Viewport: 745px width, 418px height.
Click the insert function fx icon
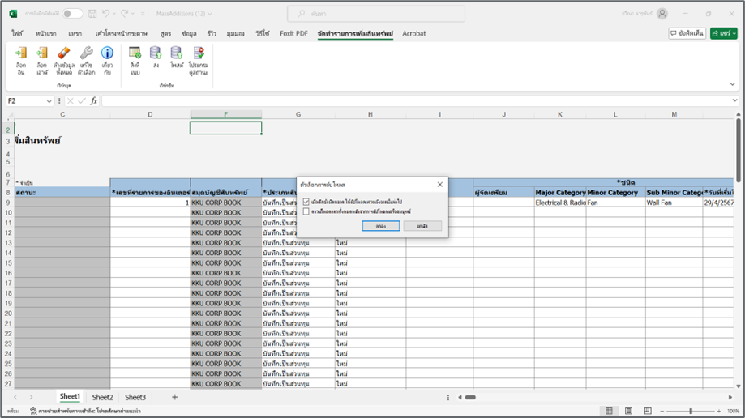tap(93, 101)
